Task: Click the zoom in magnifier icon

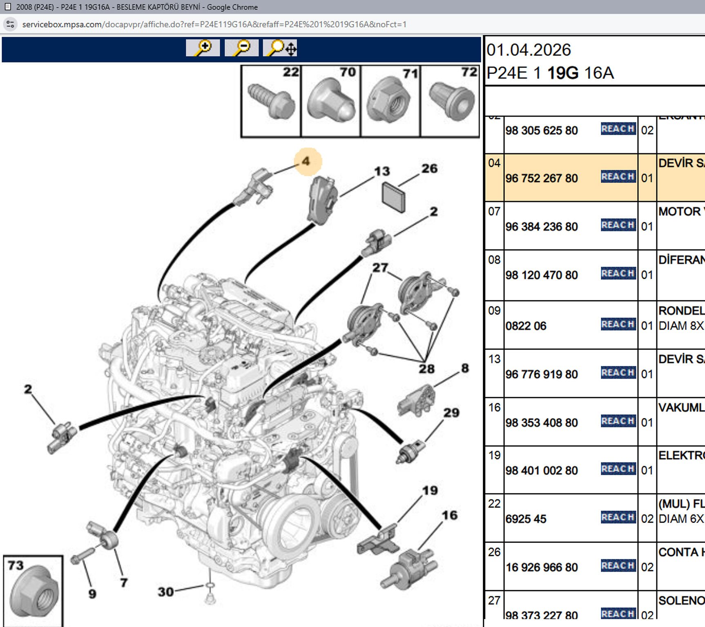Action: coord(203,48)
